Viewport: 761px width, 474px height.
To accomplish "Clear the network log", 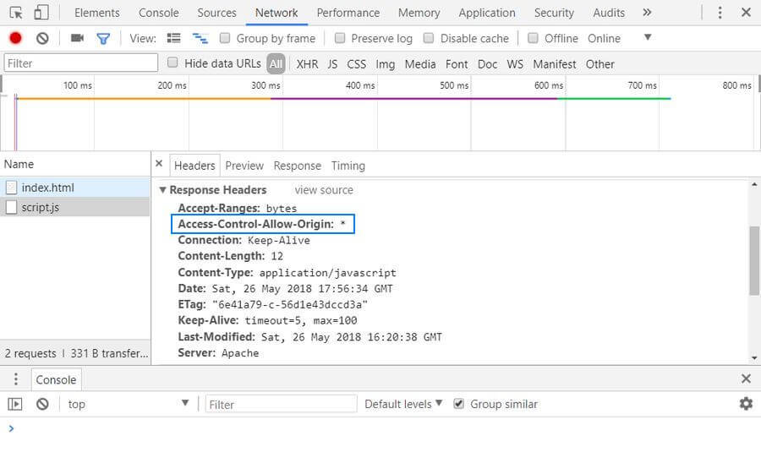I will [42, 38].
